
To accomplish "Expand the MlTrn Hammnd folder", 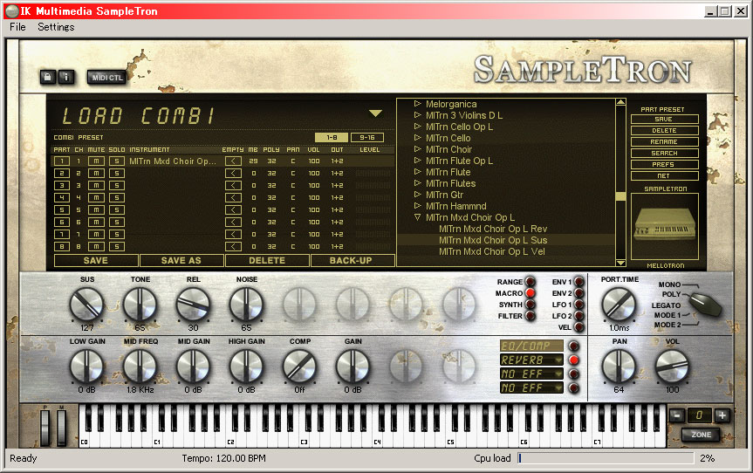I will coord(417,206).
